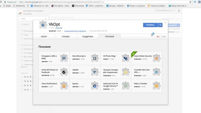Screen dimensions: 201x113
Task: Open the LikeMe extension icon
Action: point(95,72)
